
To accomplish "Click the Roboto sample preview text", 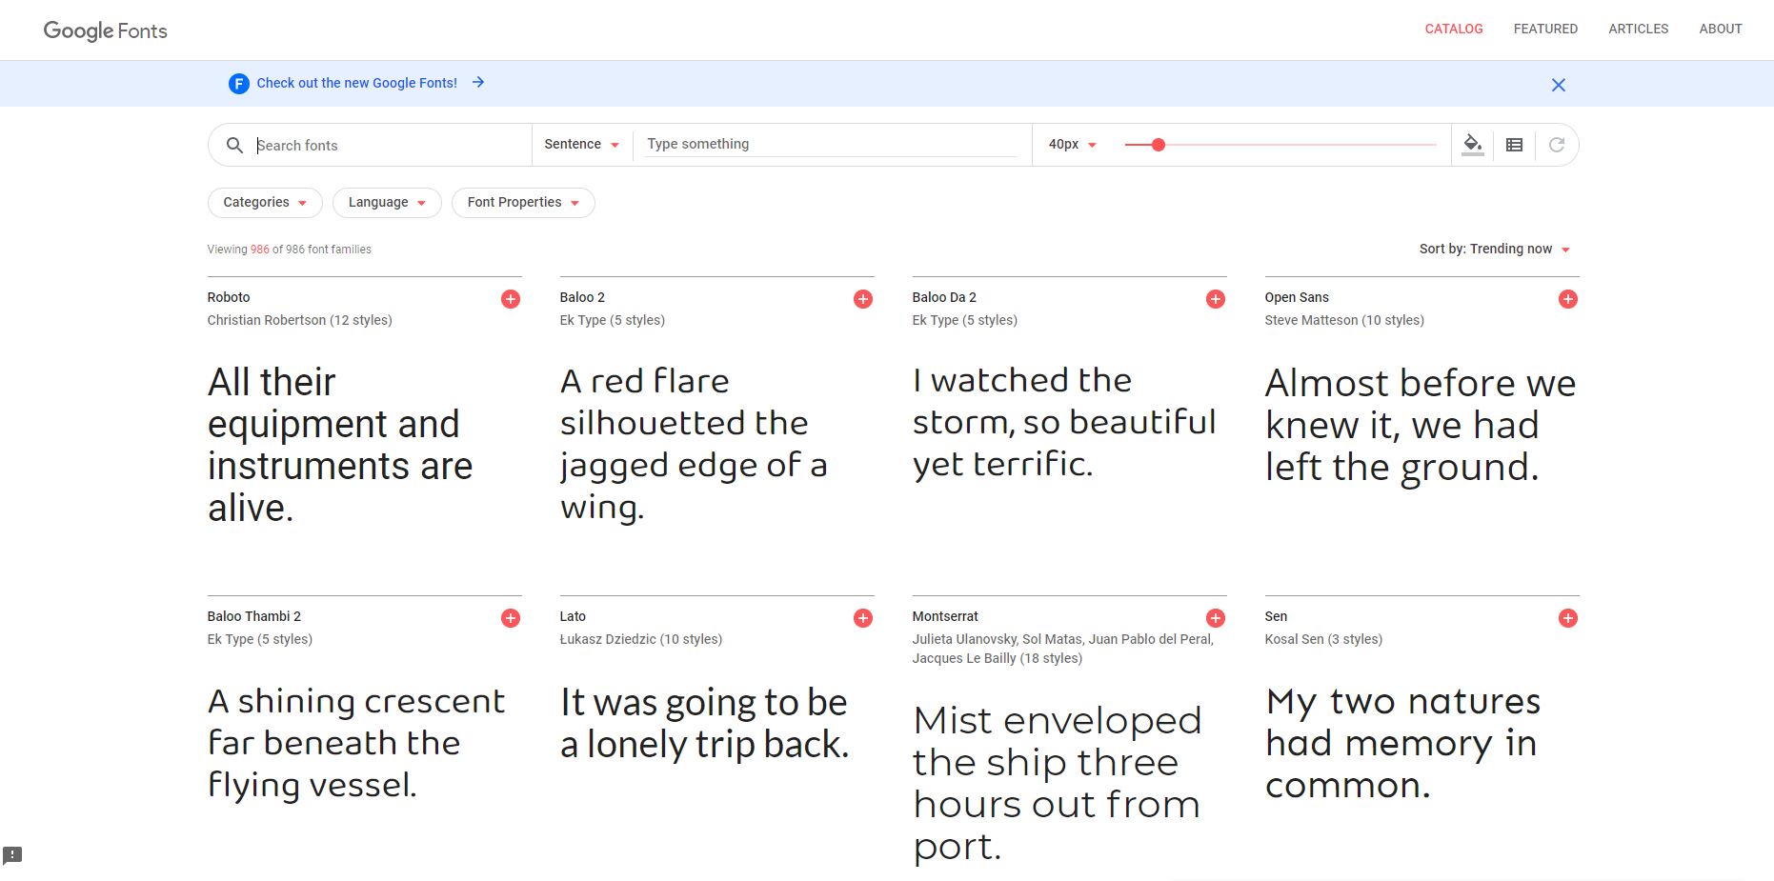I will point(340,445).
